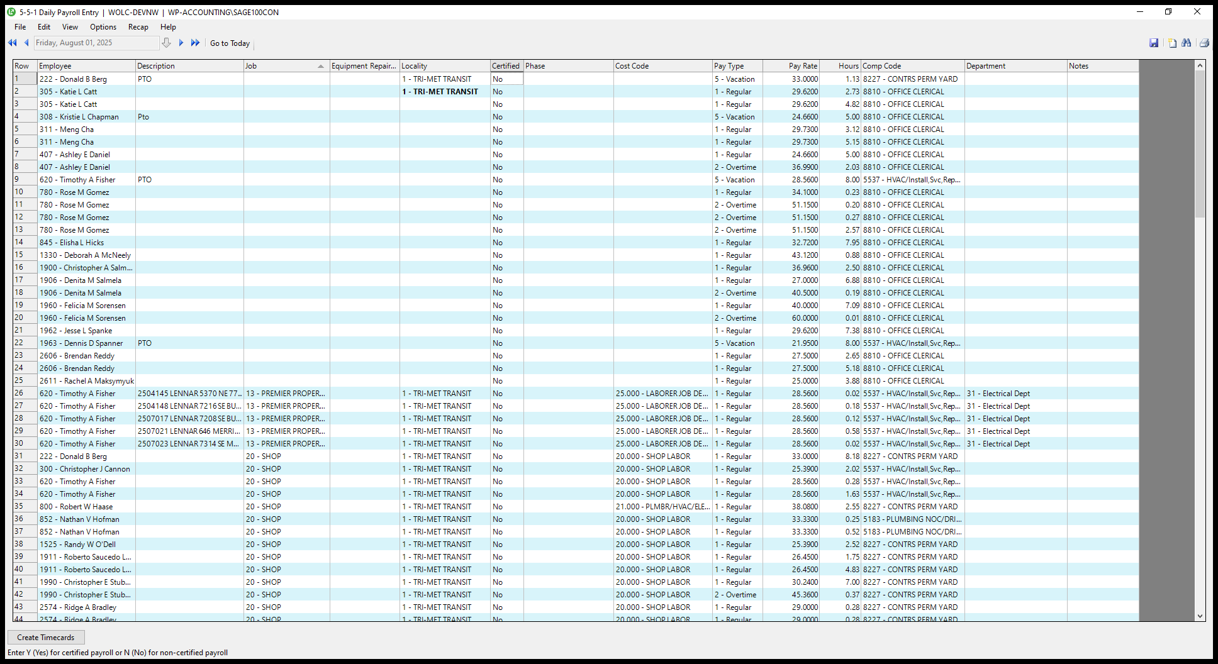Select Certified cell in row 1
Screen dimensions: 1218x664
click(x=506, y=79)
